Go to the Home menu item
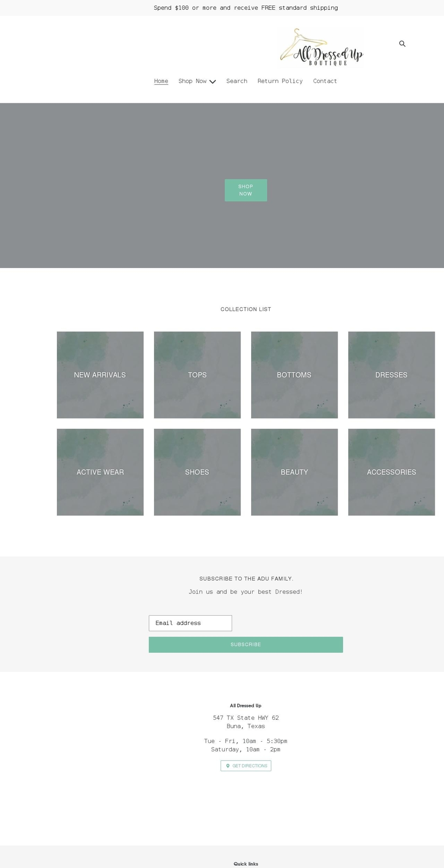This screenshot has width=444, height=868. click(161, 81)
